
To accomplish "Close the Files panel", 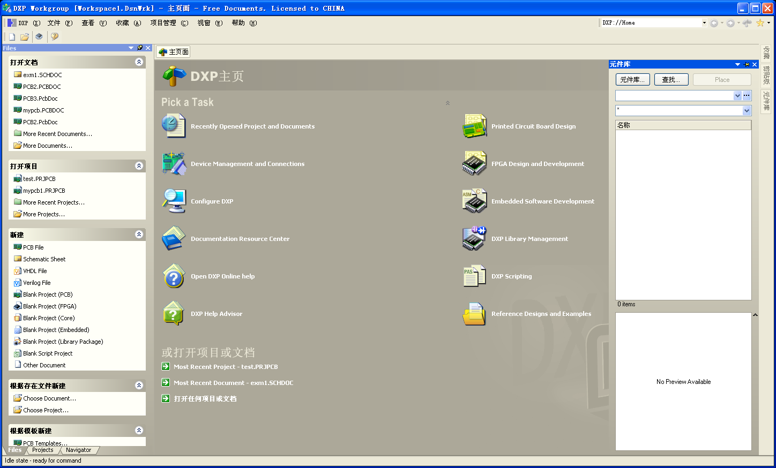I will click(148, 48).
